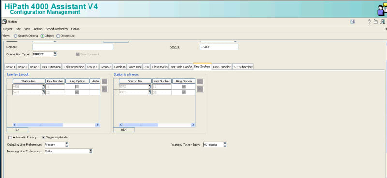The image size is (387, 178).
Task: Open the help question mark icon
Action: (x=369, y=22)
